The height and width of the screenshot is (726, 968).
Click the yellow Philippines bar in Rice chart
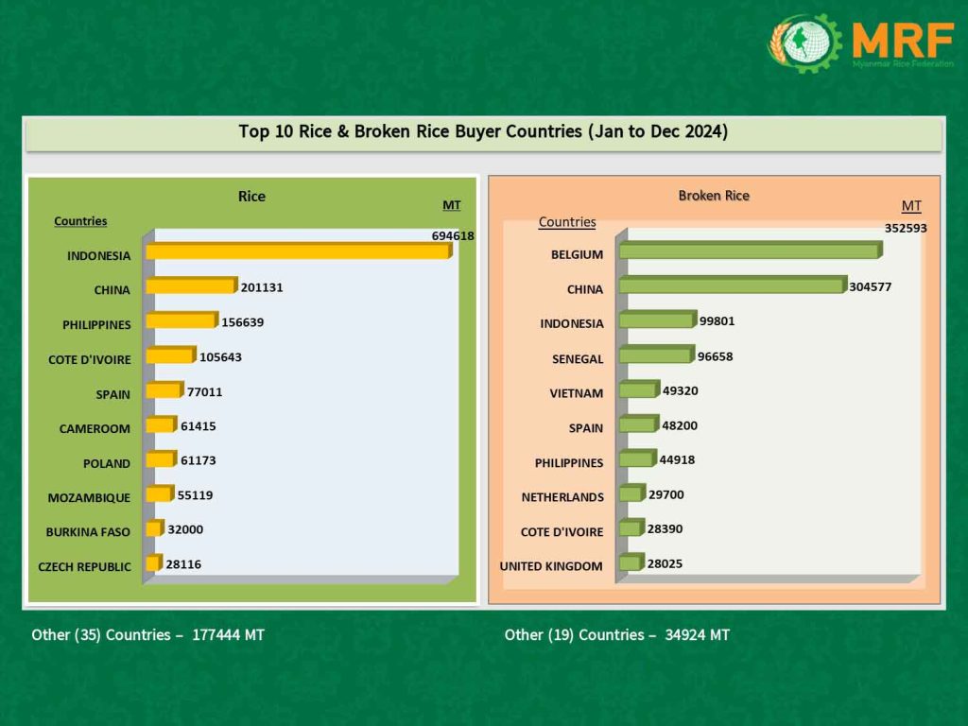[182, 320]
